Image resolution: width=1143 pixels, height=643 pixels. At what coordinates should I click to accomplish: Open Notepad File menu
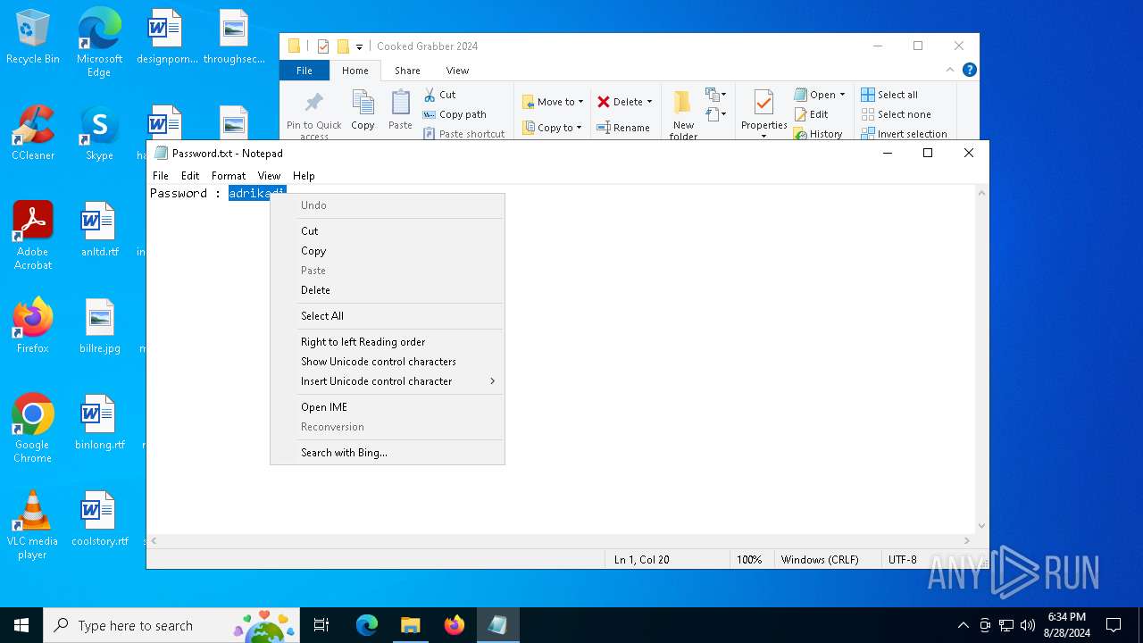tap(161, 176)
